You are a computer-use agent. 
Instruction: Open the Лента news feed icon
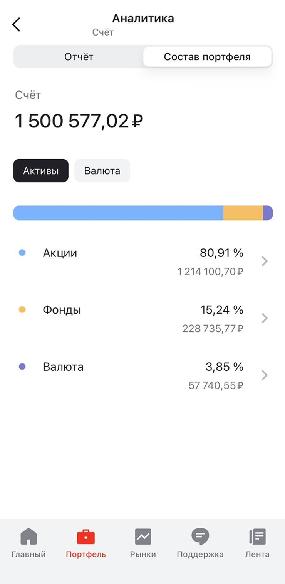pos(257,537)
